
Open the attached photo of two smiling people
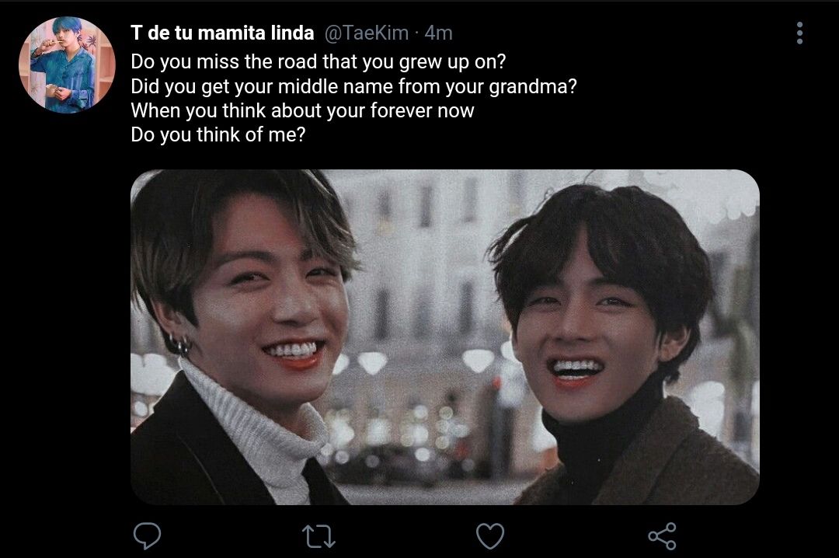pyautogui.click(x=445, y=337)
